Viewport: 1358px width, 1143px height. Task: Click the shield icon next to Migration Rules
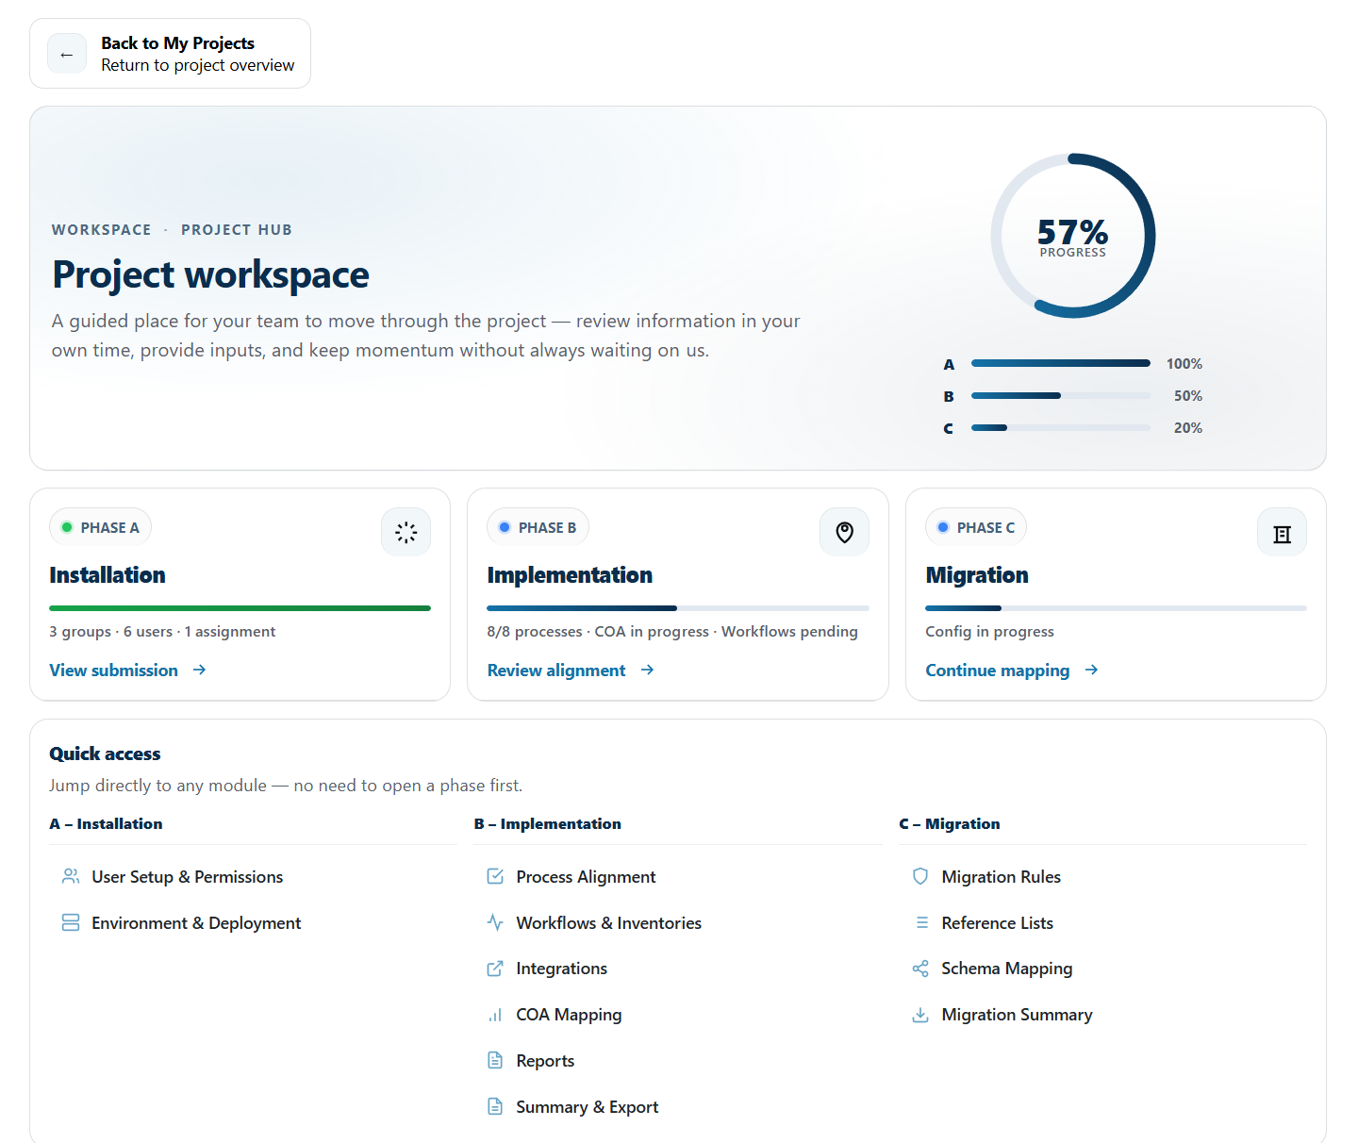click(919, 876)
